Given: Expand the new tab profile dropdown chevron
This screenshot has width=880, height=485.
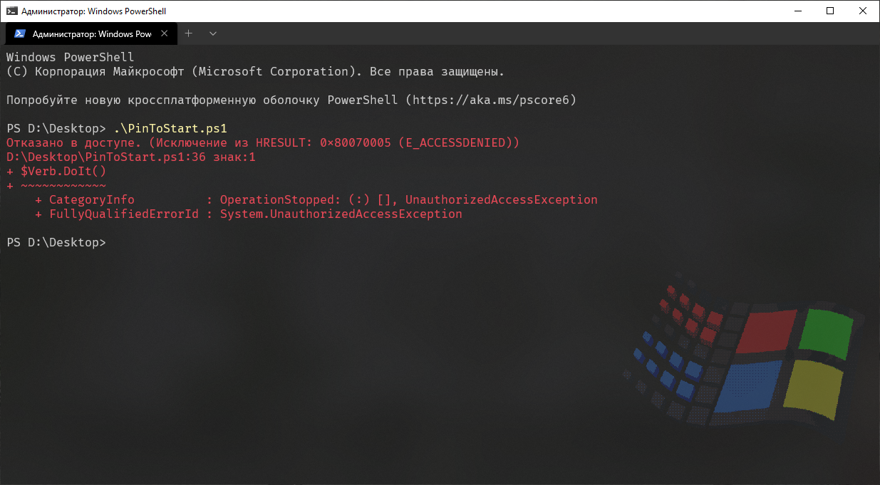Looking at the screenshot, I should tap(212, 33).
